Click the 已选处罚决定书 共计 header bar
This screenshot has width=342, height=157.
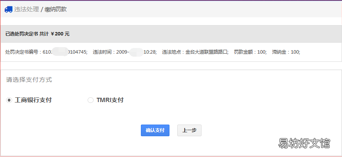(171, 34)
